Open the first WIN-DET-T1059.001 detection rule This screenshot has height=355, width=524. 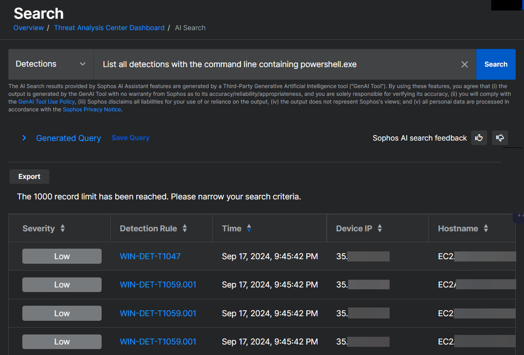coord(158,285)
